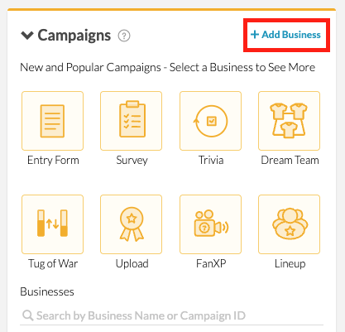Click the FanXP text label
This screenshot has width=345, height=332.
point(211,263)
